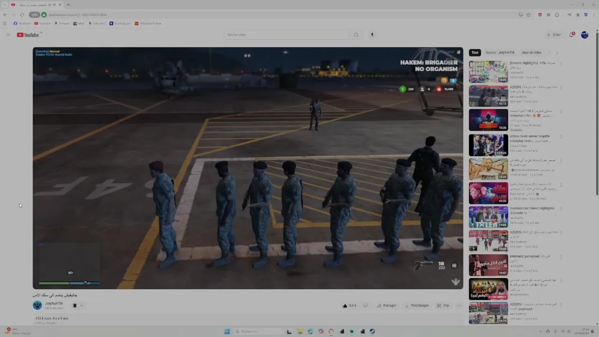Image resolution: width=599 pixels, height=337 pixels.
Task: Open File Explorer from the taskbar
Action: point(299,331)
